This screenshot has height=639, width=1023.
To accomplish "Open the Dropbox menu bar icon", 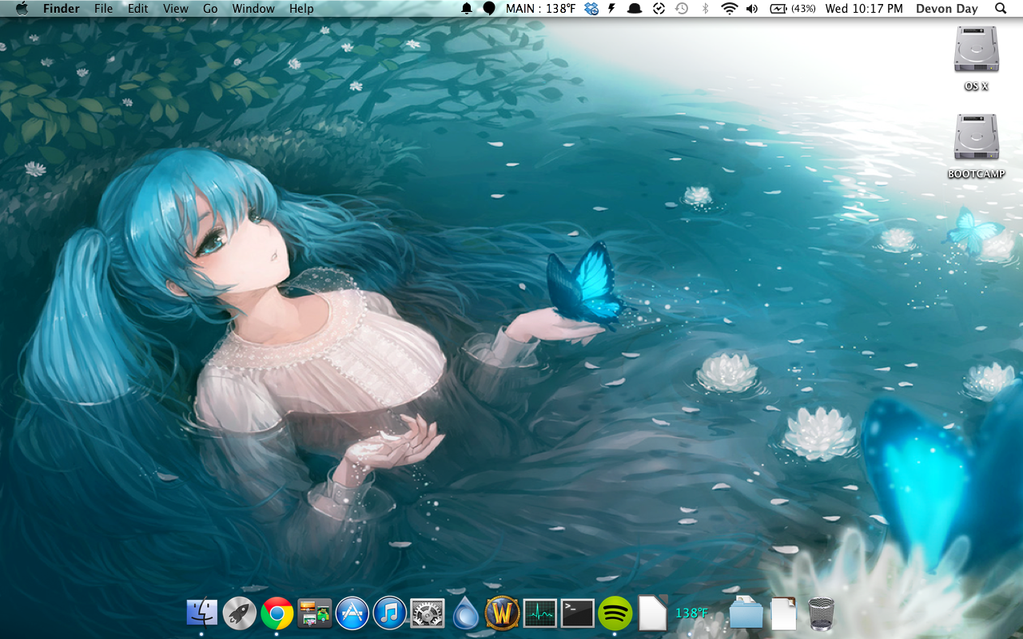I will [591, 9].
